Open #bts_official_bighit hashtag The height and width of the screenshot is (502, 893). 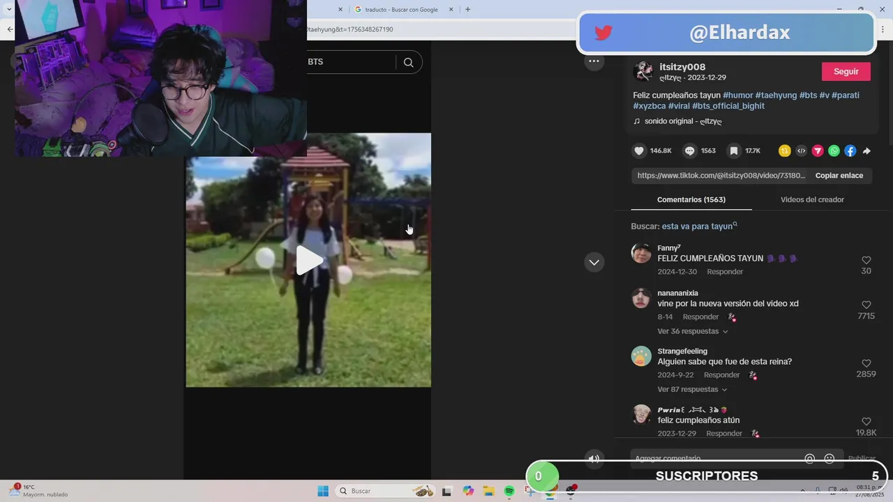pyautogui.click(x=728, y=106)
